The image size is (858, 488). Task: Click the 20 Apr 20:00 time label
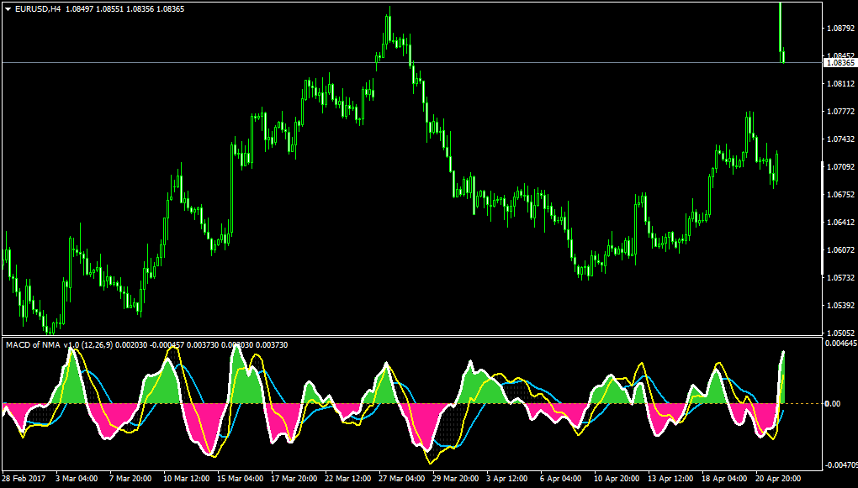pyautogui.click(x=778, y=478)
